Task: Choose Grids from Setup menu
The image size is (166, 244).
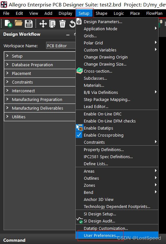Action: tap(117, 36)
